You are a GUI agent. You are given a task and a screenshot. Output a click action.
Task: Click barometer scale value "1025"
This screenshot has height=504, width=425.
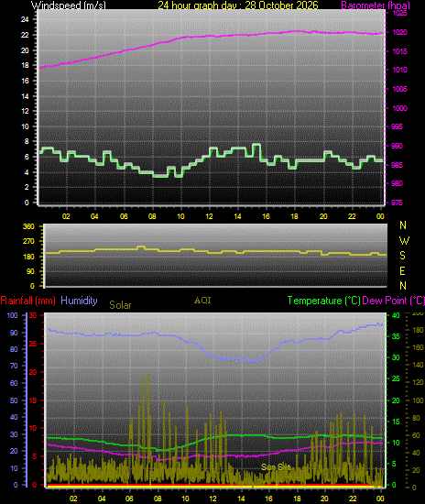(x=399, y=13)
